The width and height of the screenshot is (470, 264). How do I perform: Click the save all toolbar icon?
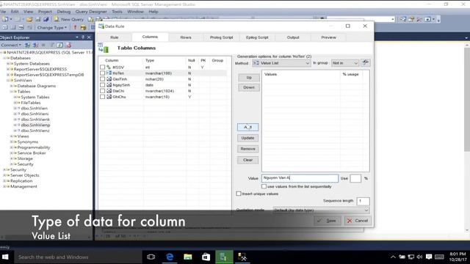pos(46,19)
